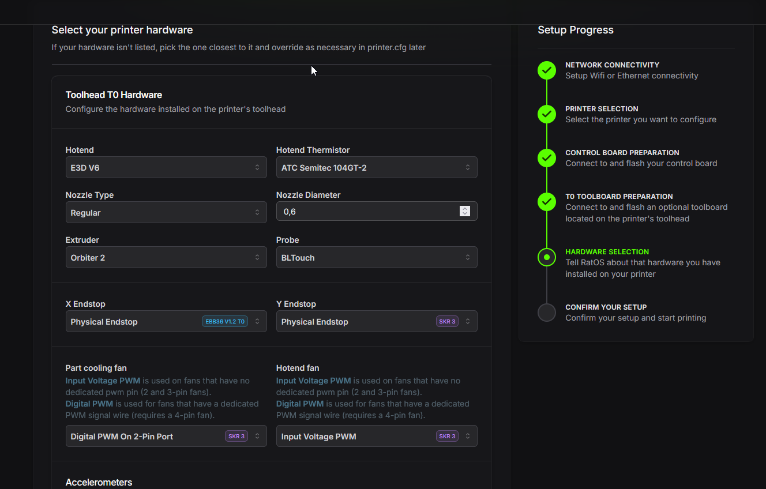Open the X Endstop dropdown
Viewport: 766px width, 489px height.
click(x=133, y=322)
